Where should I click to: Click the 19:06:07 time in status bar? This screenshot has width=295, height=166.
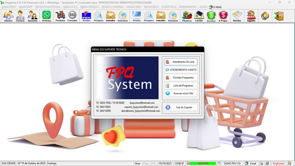pyautogui.click(x=179, y=163)
